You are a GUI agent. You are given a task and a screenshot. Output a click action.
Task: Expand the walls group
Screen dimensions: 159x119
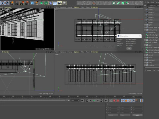click(145, 62)
